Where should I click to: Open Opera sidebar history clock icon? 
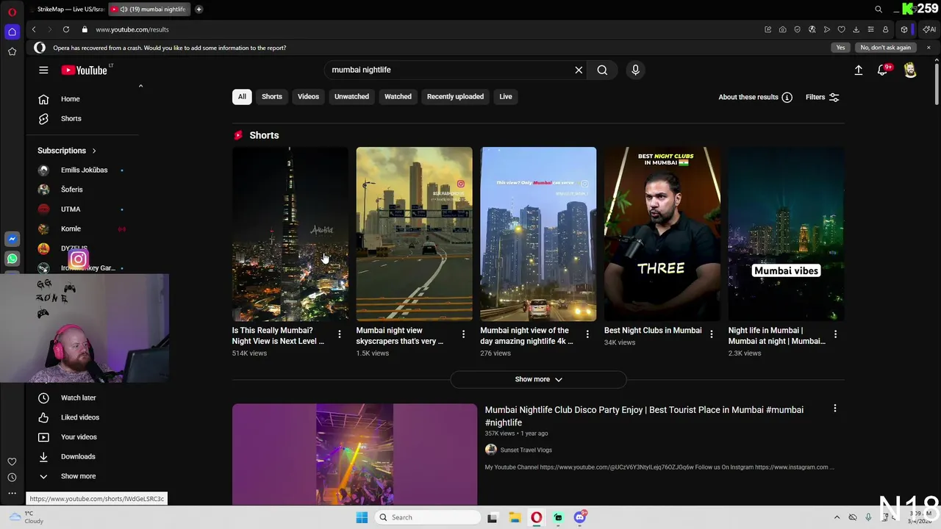[x=12, y=478]
